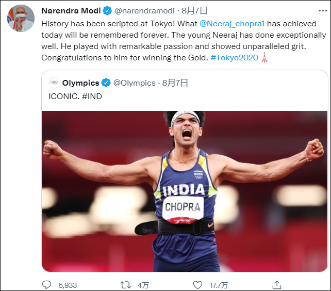Image resolution: width=331 pixels, height=291 pixels.
Task: Like the tweet with heart icon
Action: click(x=197, y=285)
